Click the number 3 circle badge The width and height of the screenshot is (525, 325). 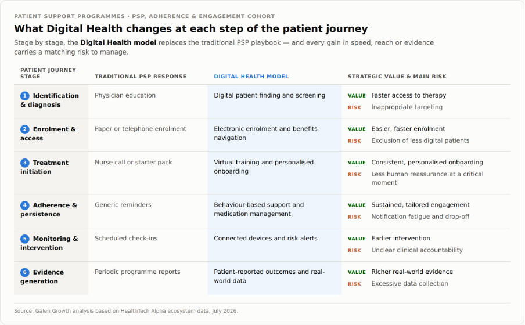25,162
